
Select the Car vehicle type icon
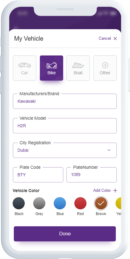pyautogui.click(x=24, y=65)
